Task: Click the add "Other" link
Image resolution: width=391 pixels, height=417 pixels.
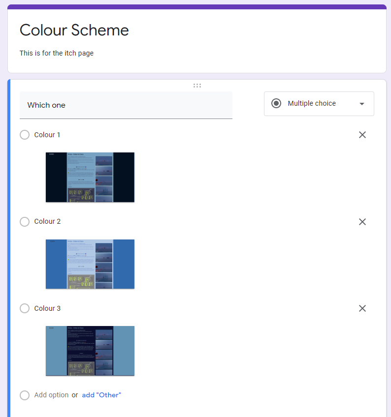Action: click(x=101, y=395)
